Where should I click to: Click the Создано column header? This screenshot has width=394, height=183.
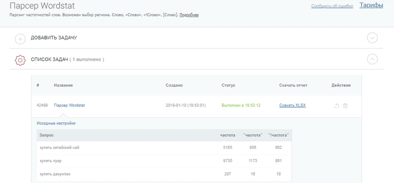coord(174,85)
